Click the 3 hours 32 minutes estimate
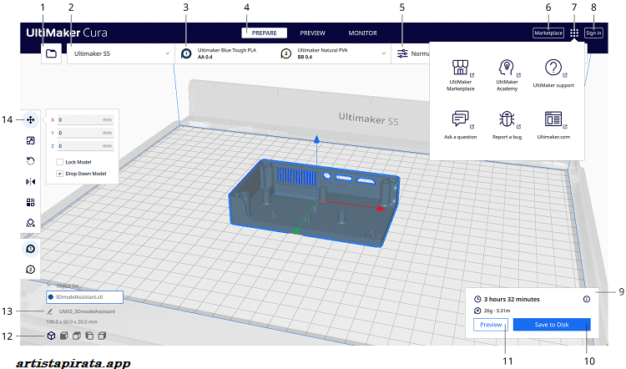Viewport: 626px width, 369px height. click(512, 299)
